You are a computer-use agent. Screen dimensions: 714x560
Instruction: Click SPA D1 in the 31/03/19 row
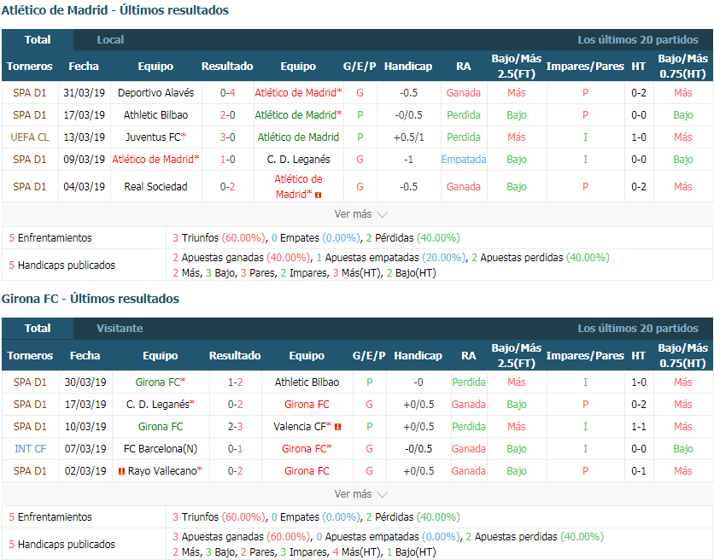(30, 93)
